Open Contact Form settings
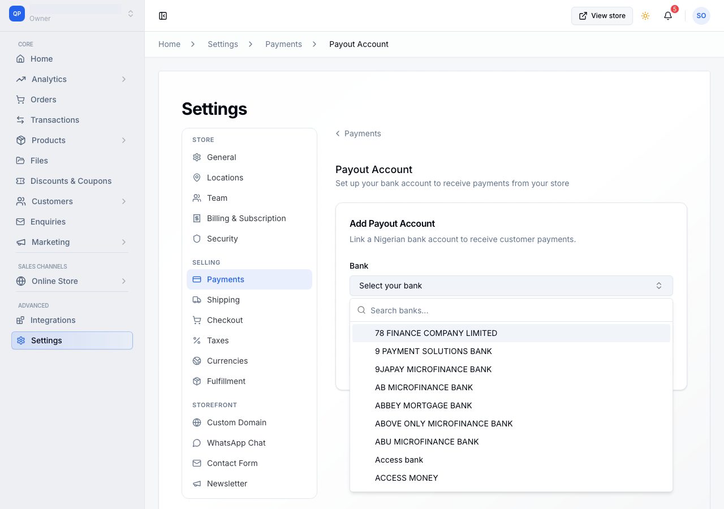This screenshot has height=509, width=724. point(249,463)
